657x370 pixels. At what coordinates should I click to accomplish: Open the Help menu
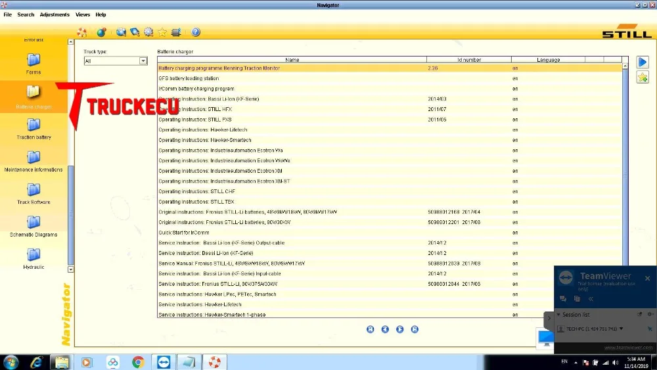click(x=101, y=14)
